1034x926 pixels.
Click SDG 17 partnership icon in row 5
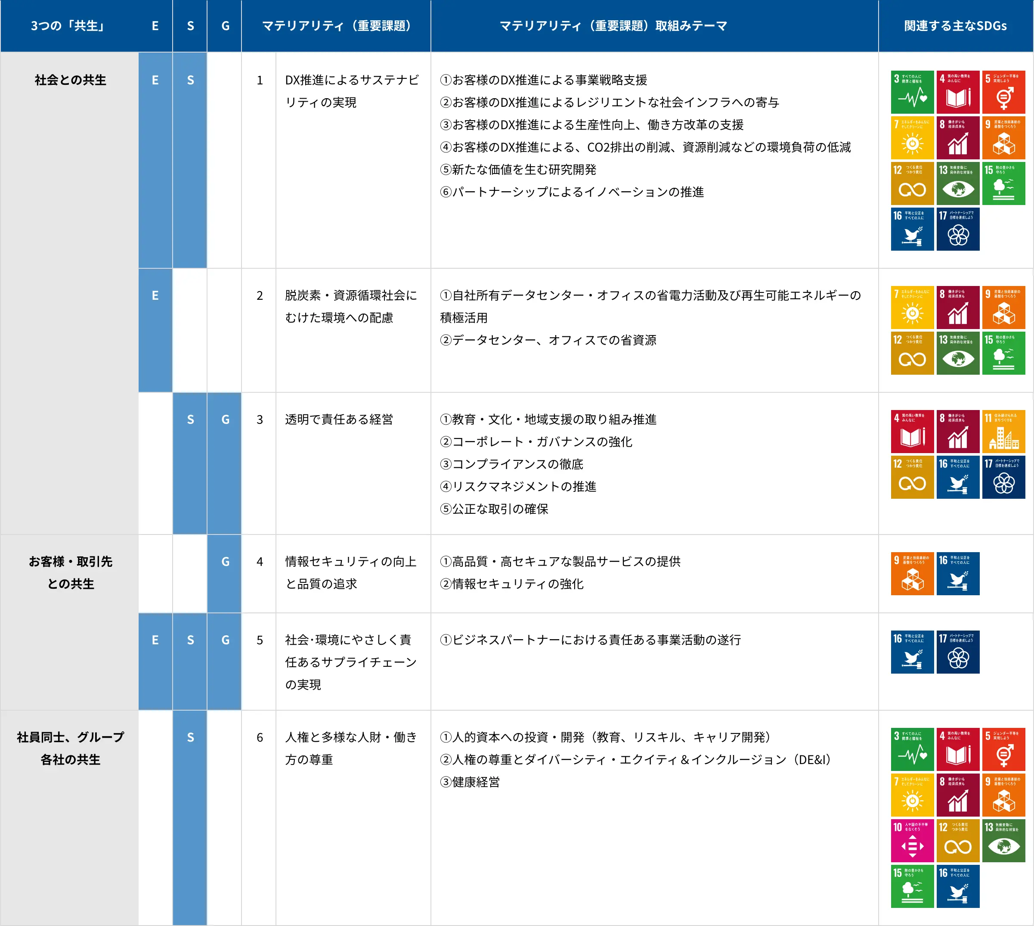click(958, 652)
